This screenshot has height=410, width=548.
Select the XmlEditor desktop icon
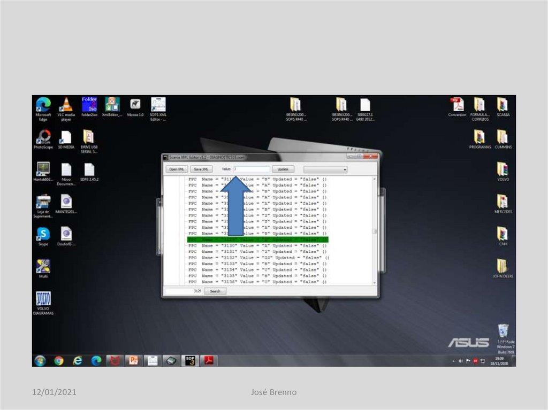(x=112, y=106)
